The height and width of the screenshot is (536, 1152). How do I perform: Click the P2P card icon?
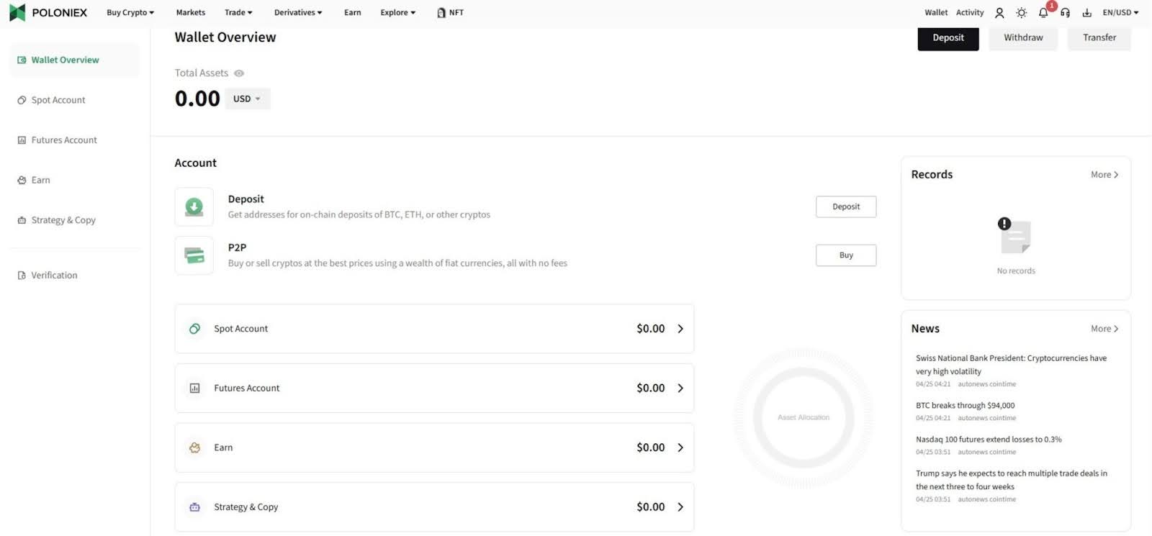(x=194, y=255)
